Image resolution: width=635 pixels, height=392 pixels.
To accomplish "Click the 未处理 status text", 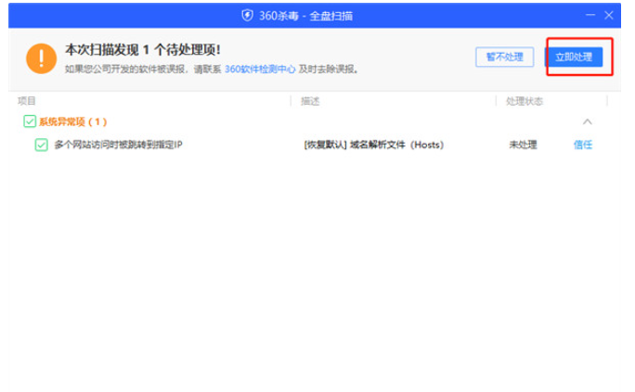I will click(521, 145).
